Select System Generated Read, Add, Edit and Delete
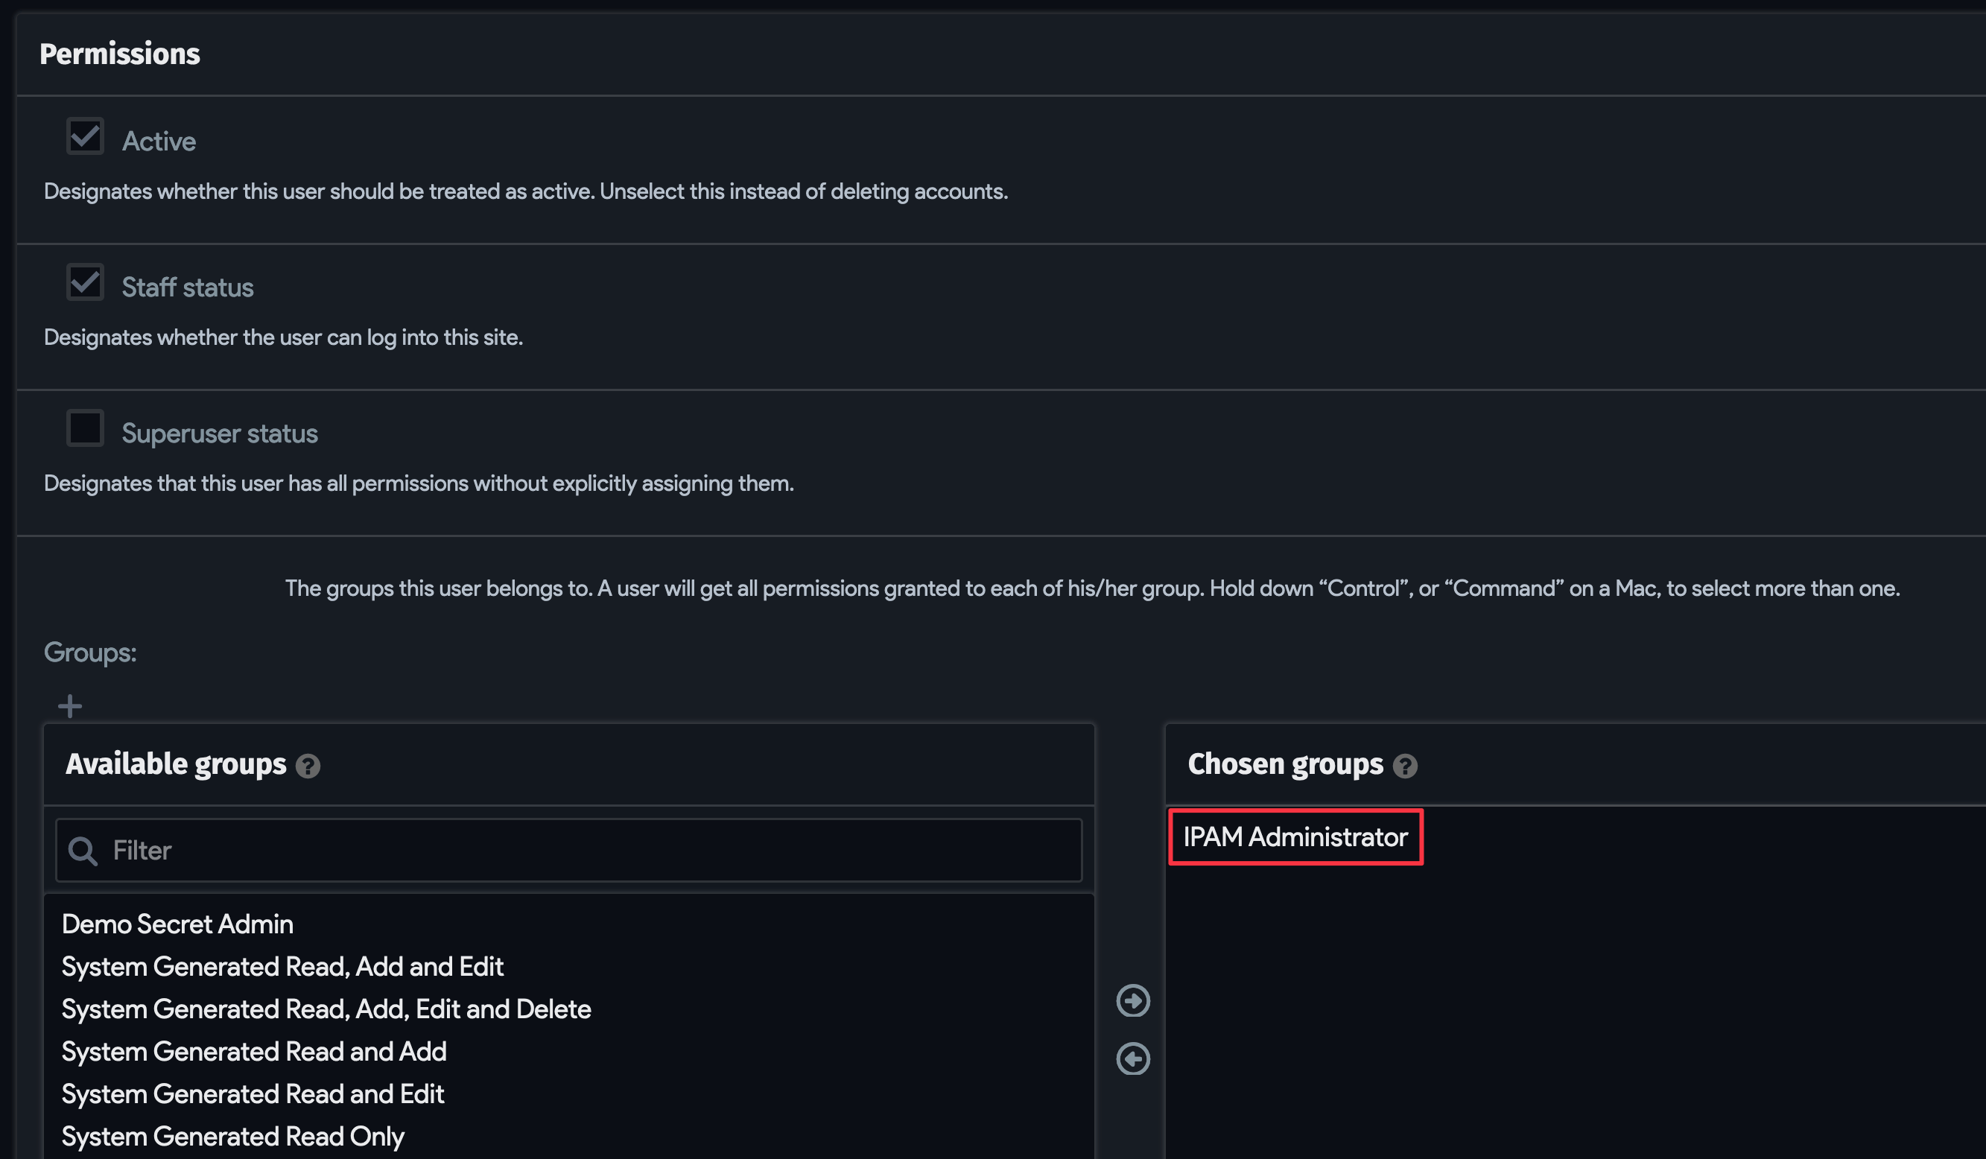1986x1159 pixels. (x=326, y=1009)
